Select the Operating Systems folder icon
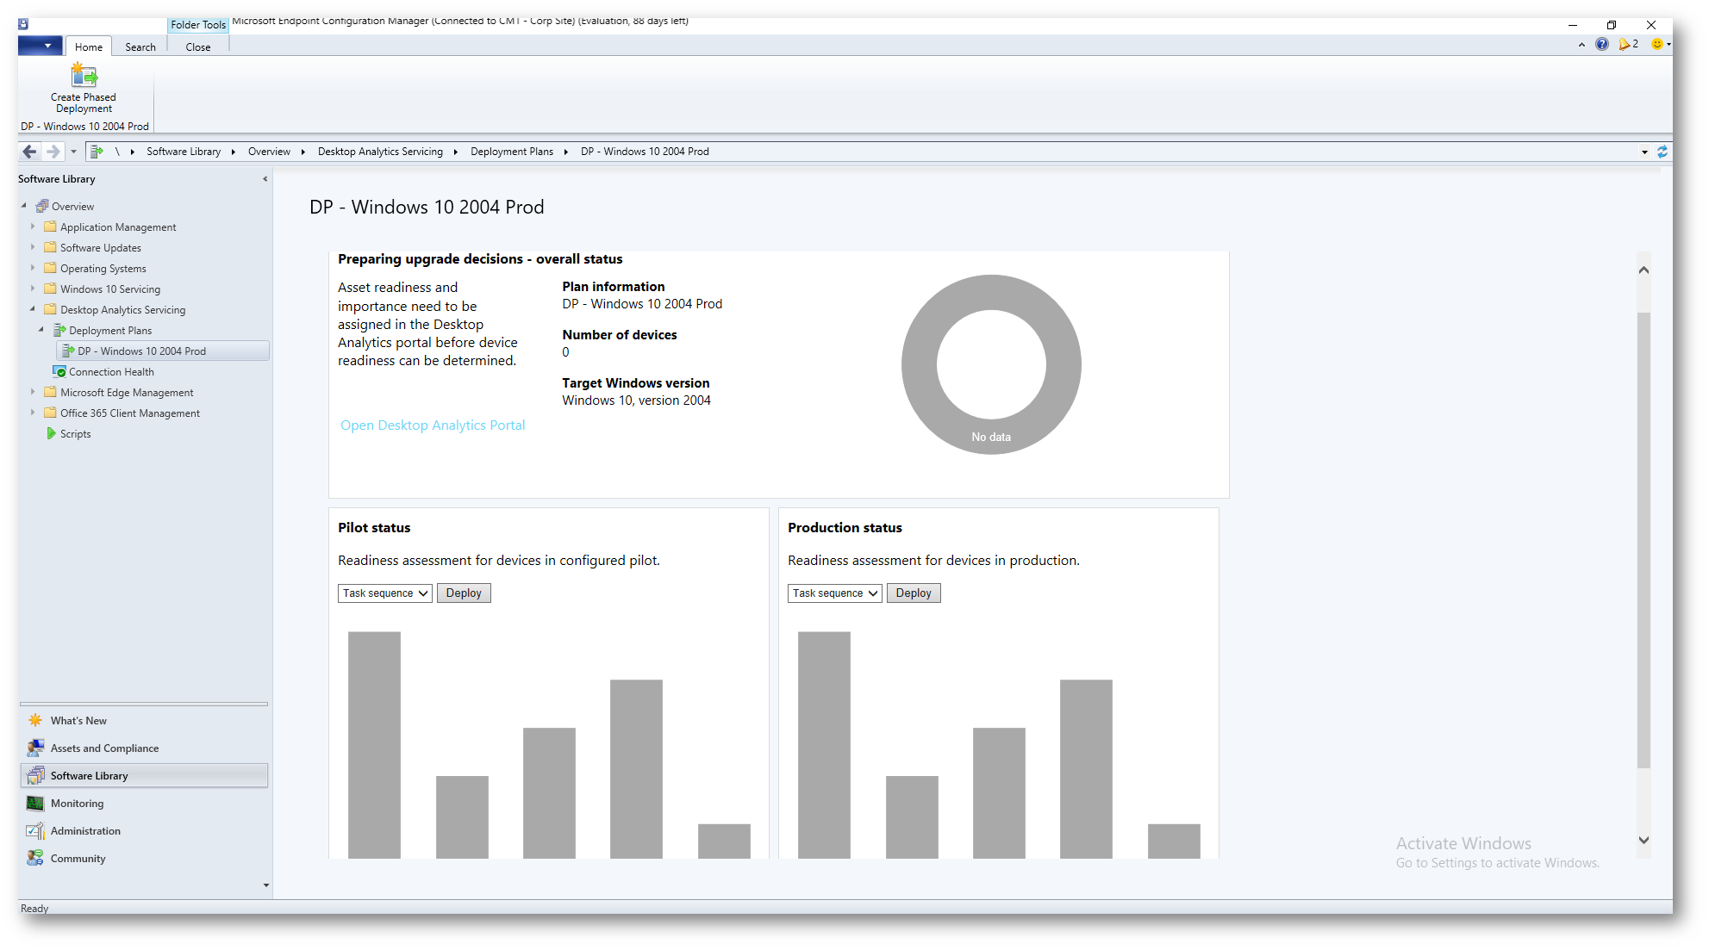Viewport: 1709px width, 950px height. click(50, 268)
